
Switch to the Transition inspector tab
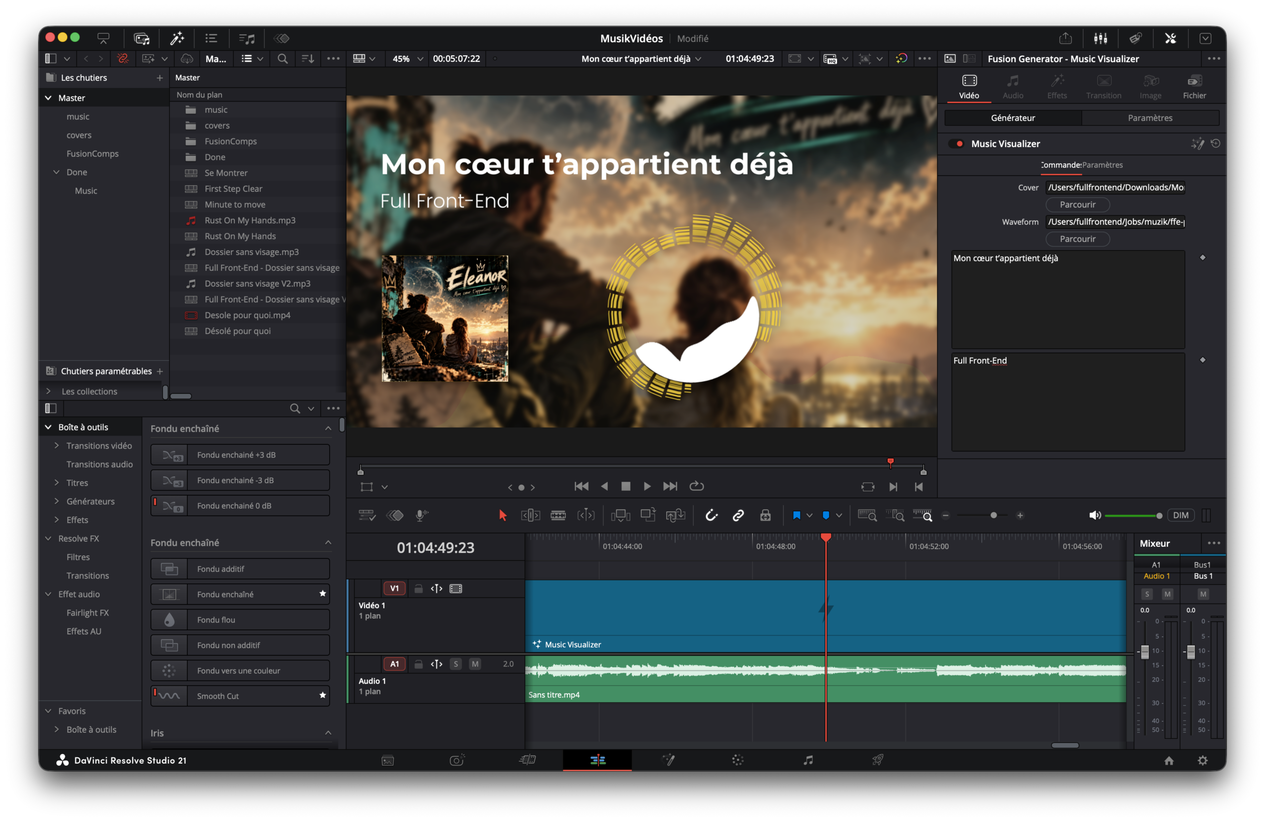coord(1103,86)
